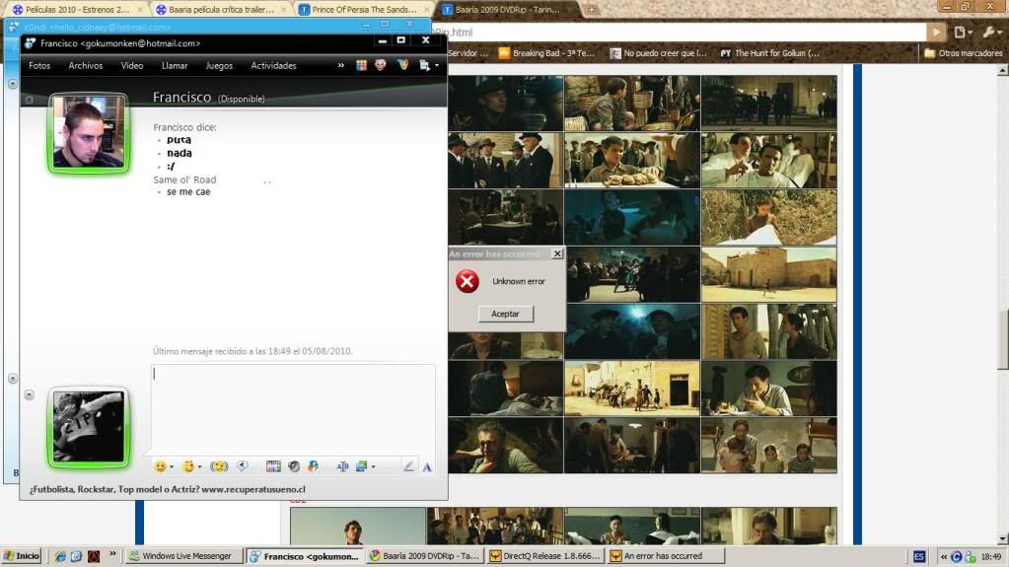
Task: Open Actividades in the chat toolbar
Action: click(273, 66)
